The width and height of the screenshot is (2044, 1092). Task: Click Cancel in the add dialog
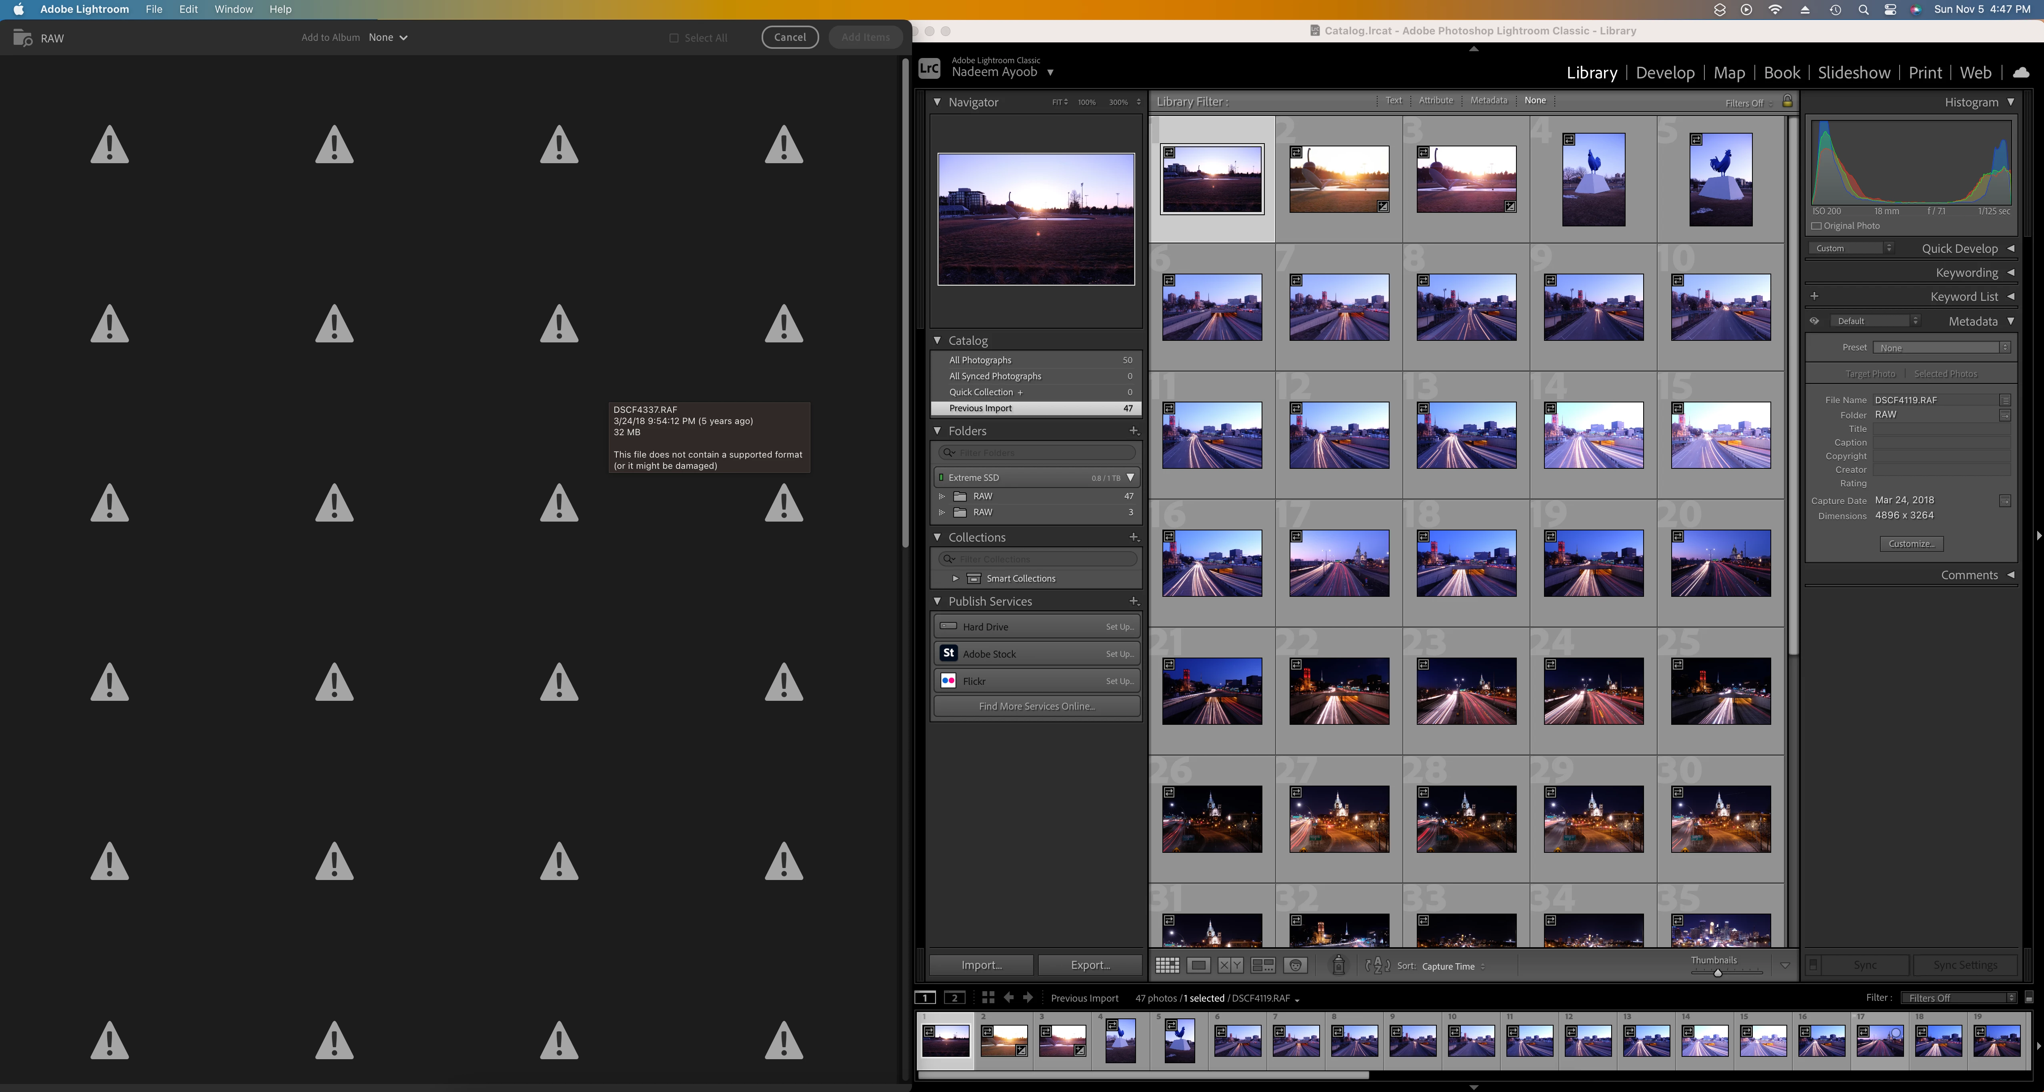click(790, 37)
